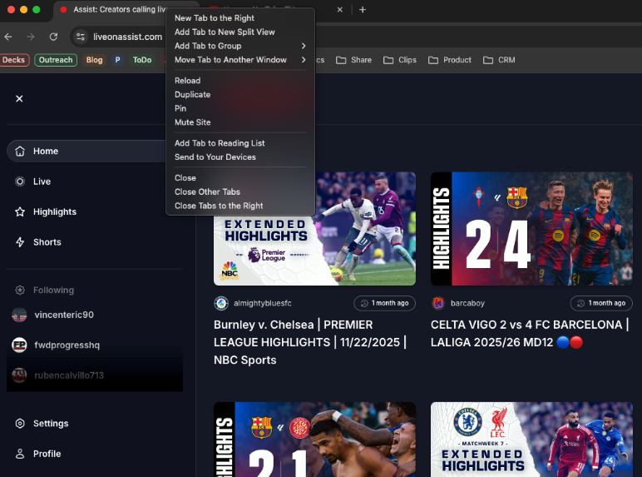642x477 pixels.
Task: Open Profile from sidebar
Action: pyautogui.click(x=38, y=454)
